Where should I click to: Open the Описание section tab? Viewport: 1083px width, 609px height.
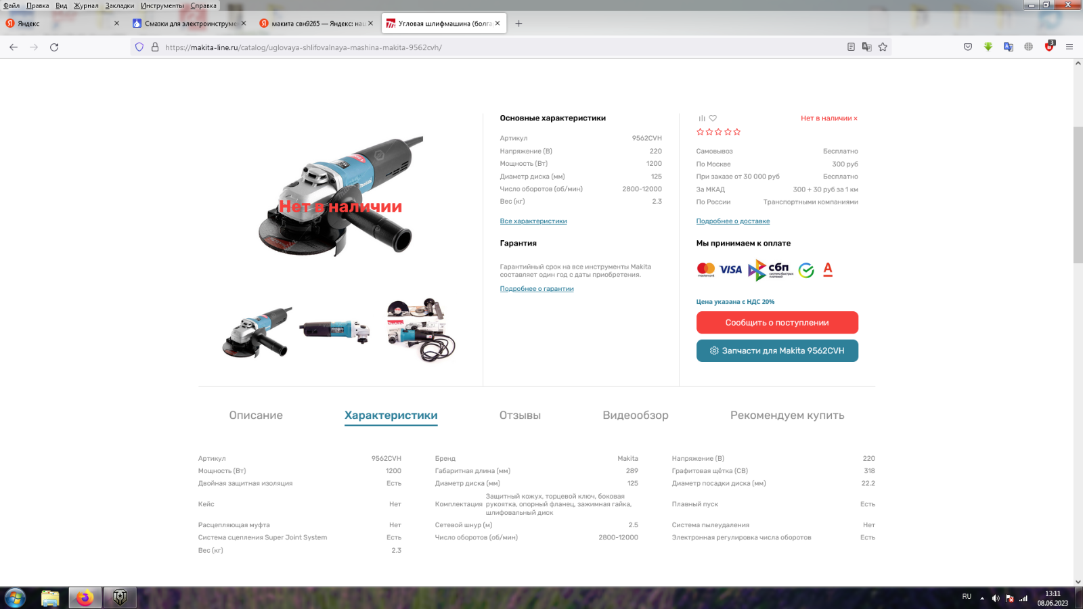pos(256,415)
